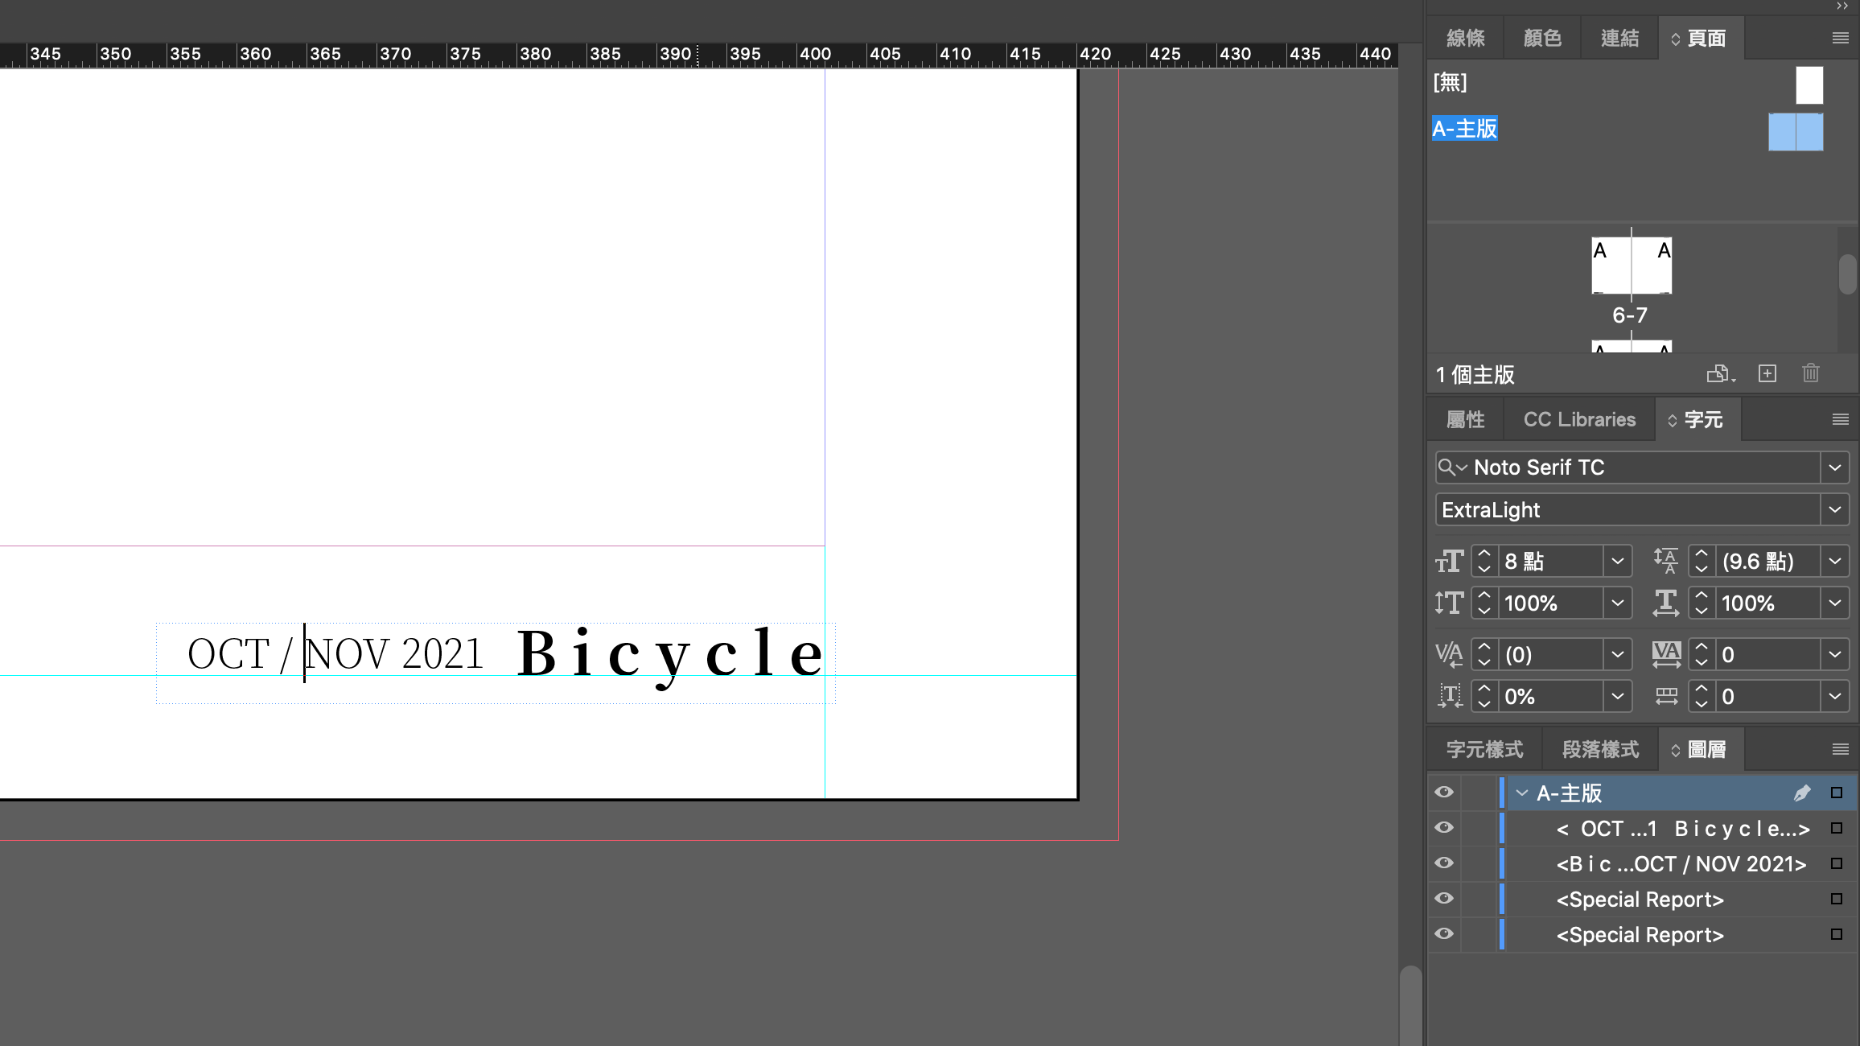Toggle visibility of first Special Report item
Image resolution: width=1860 pixels, height=1046 pixels.
[x=1444, y=899]
